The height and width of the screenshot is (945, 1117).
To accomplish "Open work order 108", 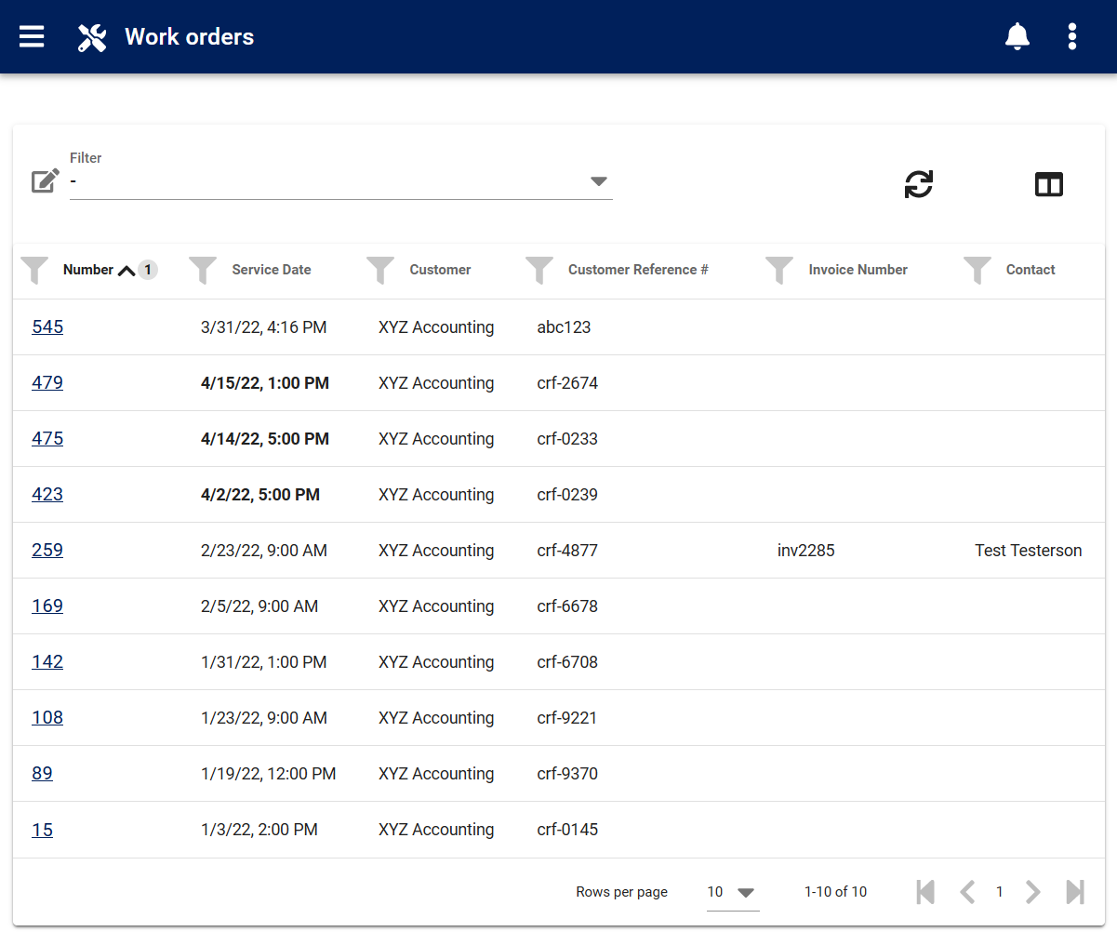I will [47, 717].
